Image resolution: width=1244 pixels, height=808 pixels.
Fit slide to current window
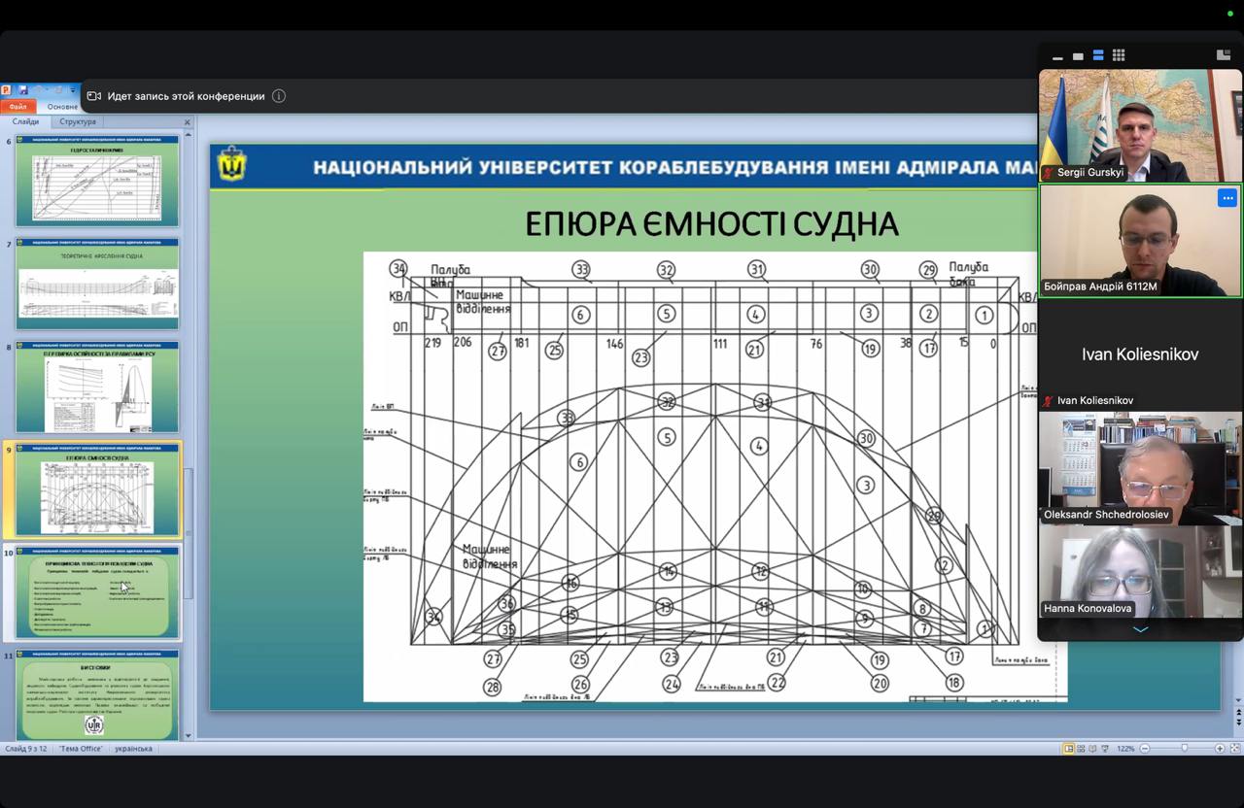[1234, 749]
